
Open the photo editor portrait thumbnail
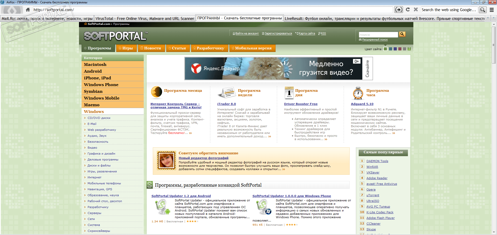tap(166, 160)
